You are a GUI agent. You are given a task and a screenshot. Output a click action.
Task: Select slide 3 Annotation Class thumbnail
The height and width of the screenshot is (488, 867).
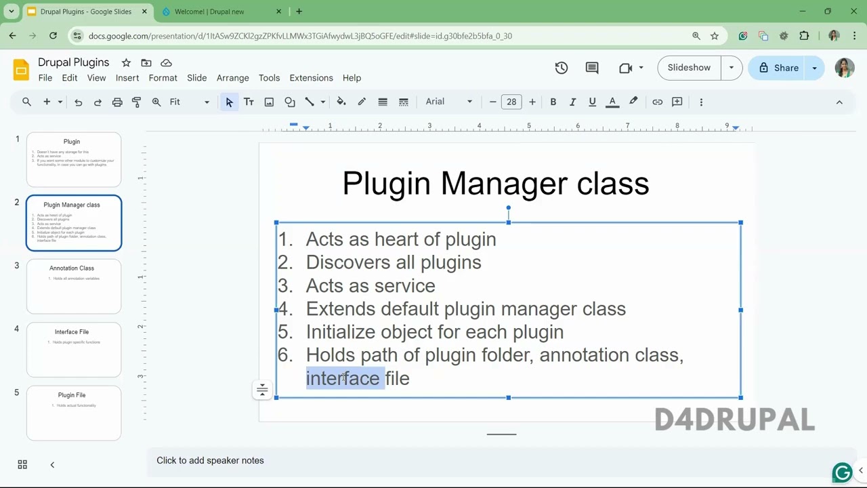coord(74,286)
